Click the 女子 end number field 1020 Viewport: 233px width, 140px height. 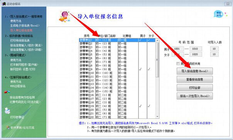pos(196,54)
